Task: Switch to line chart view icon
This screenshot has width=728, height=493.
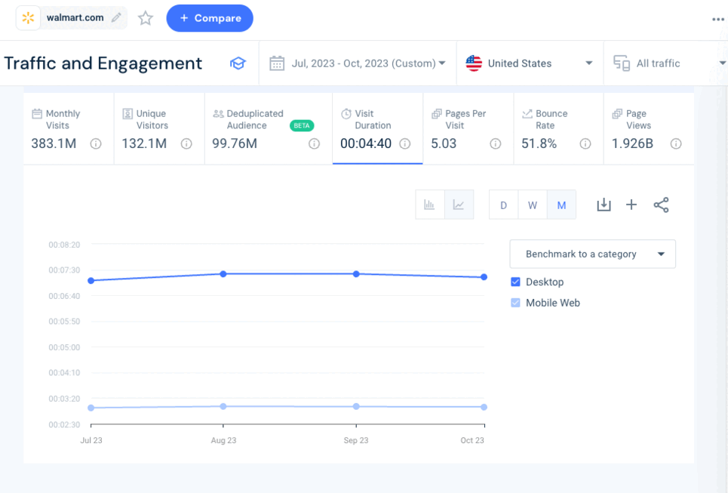Action: (459, 205)
